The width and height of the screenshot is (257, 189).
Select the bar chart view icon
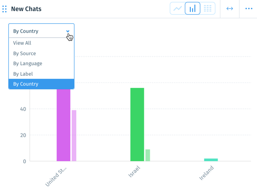pyautogui.click(x=193, y=8)
